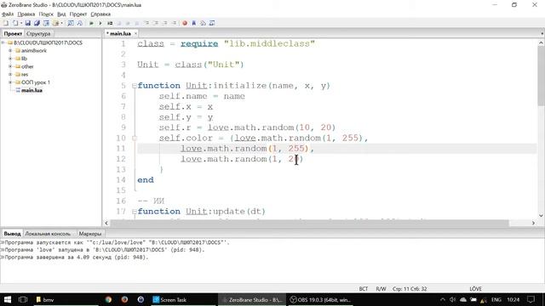Switch to the Вывод output tab
Screen dimensions: 545x306
click(12, 234)
